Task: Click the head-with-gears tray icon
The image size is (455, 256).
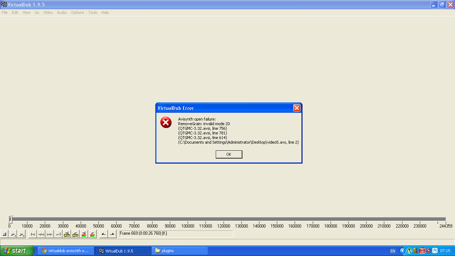Action: 435,251
